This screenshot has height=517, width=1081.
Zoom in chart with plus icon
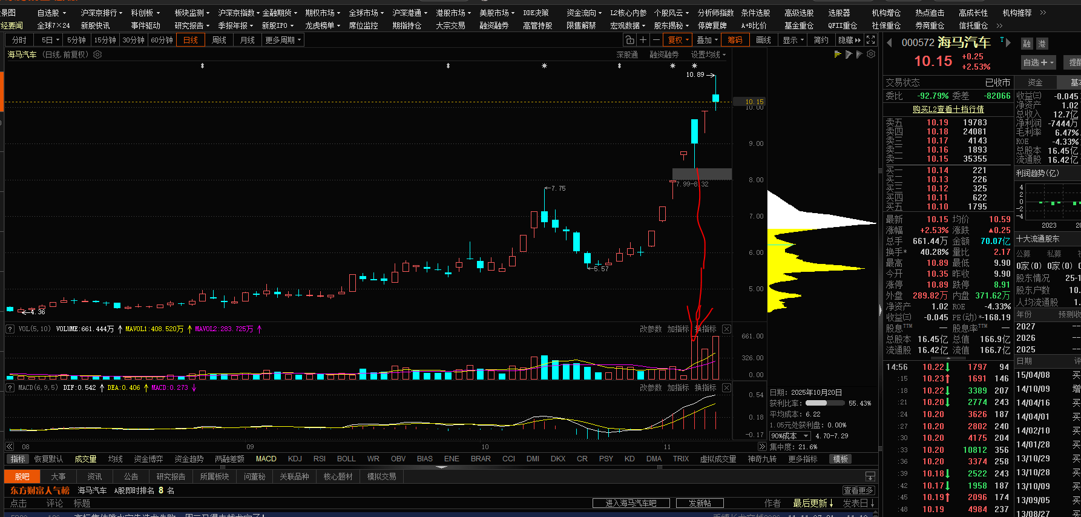point(643,40)
